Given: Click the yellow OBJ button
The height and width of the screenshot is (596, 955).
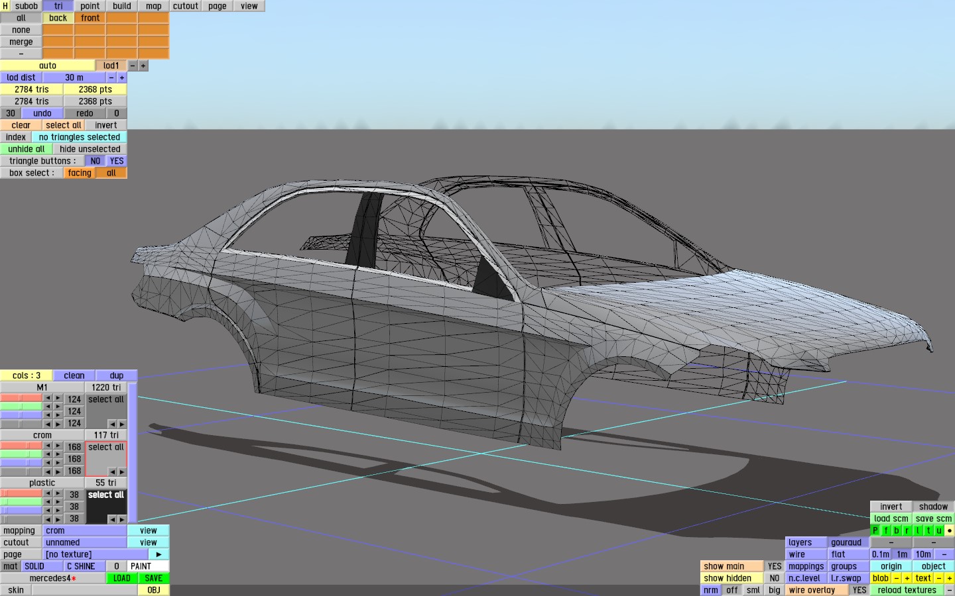Looking at the screenshot, I should 154,590.
